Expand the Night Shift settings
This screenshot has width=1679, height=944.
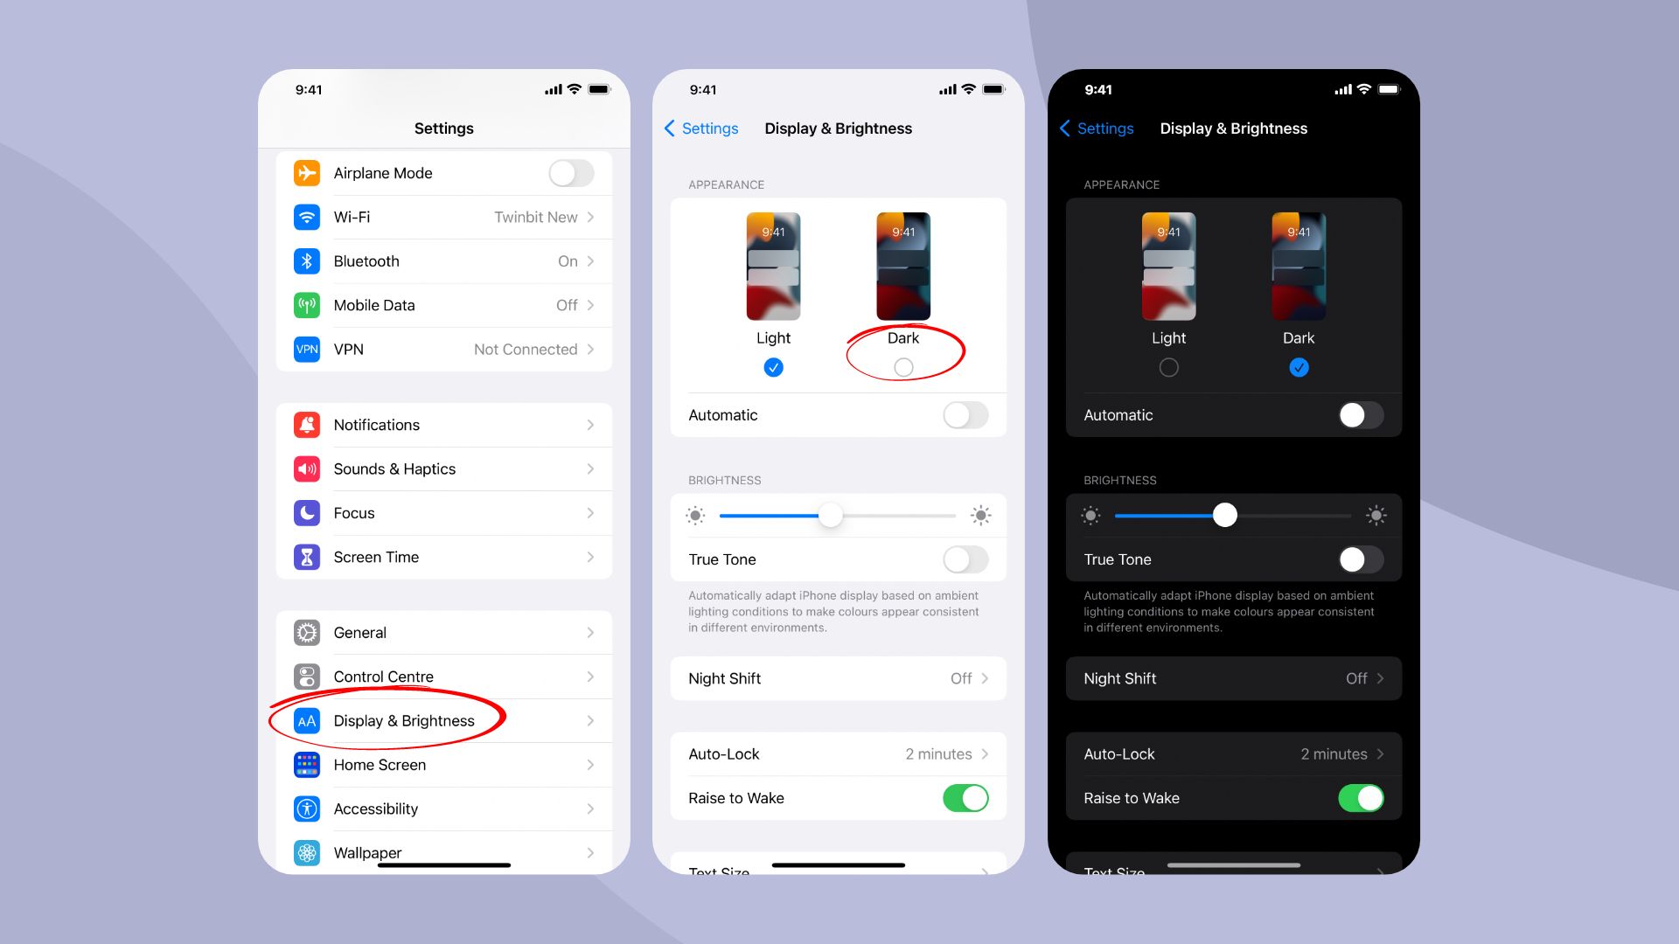[837, 677]
